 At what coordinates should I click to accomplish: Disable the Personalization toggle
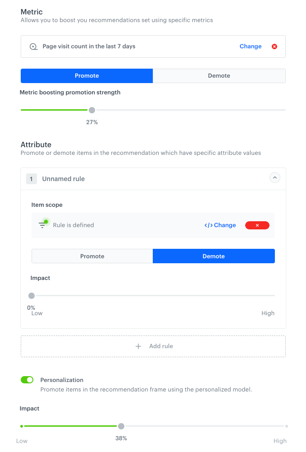point(27,380)
